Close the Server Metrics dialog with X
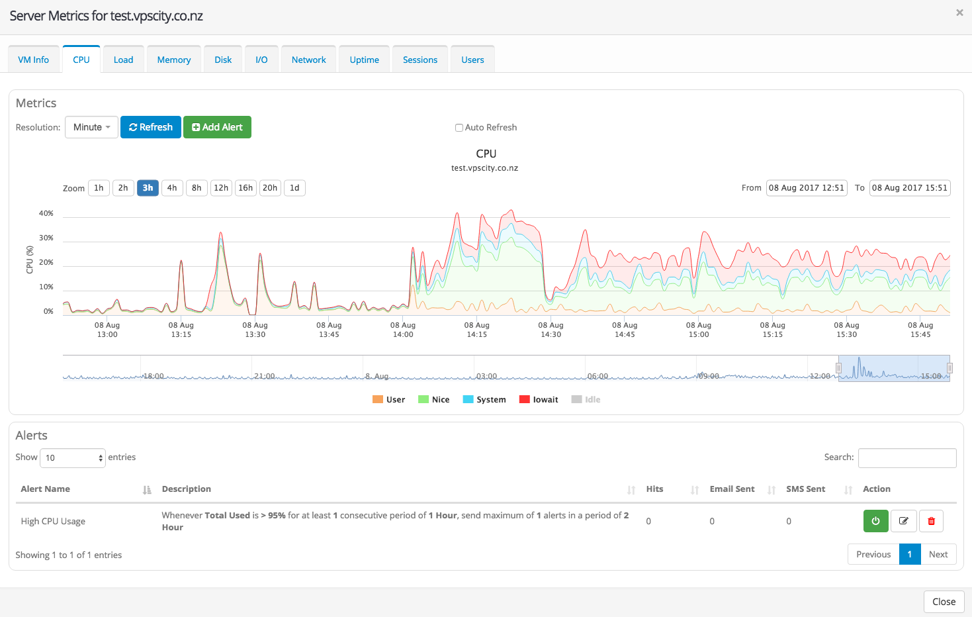The image size is (972, 617). click(959, 13)
